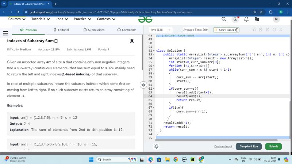This screenshot has height=164, width=292.
Task: Reset code with the refresh icon
Action: tap(274, 30)
